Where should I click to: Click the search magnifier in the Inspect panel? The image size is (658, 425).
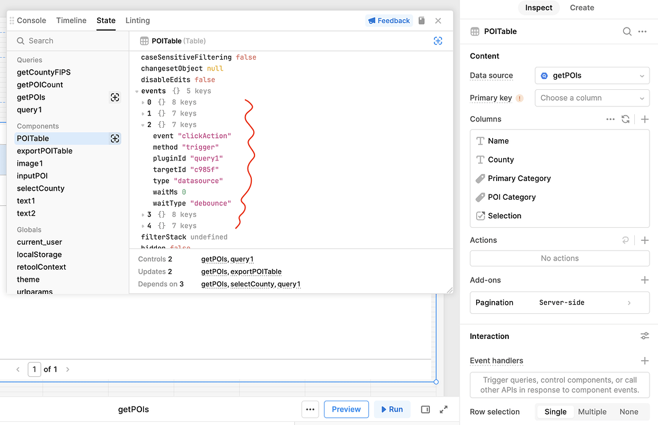coord(627,31)
